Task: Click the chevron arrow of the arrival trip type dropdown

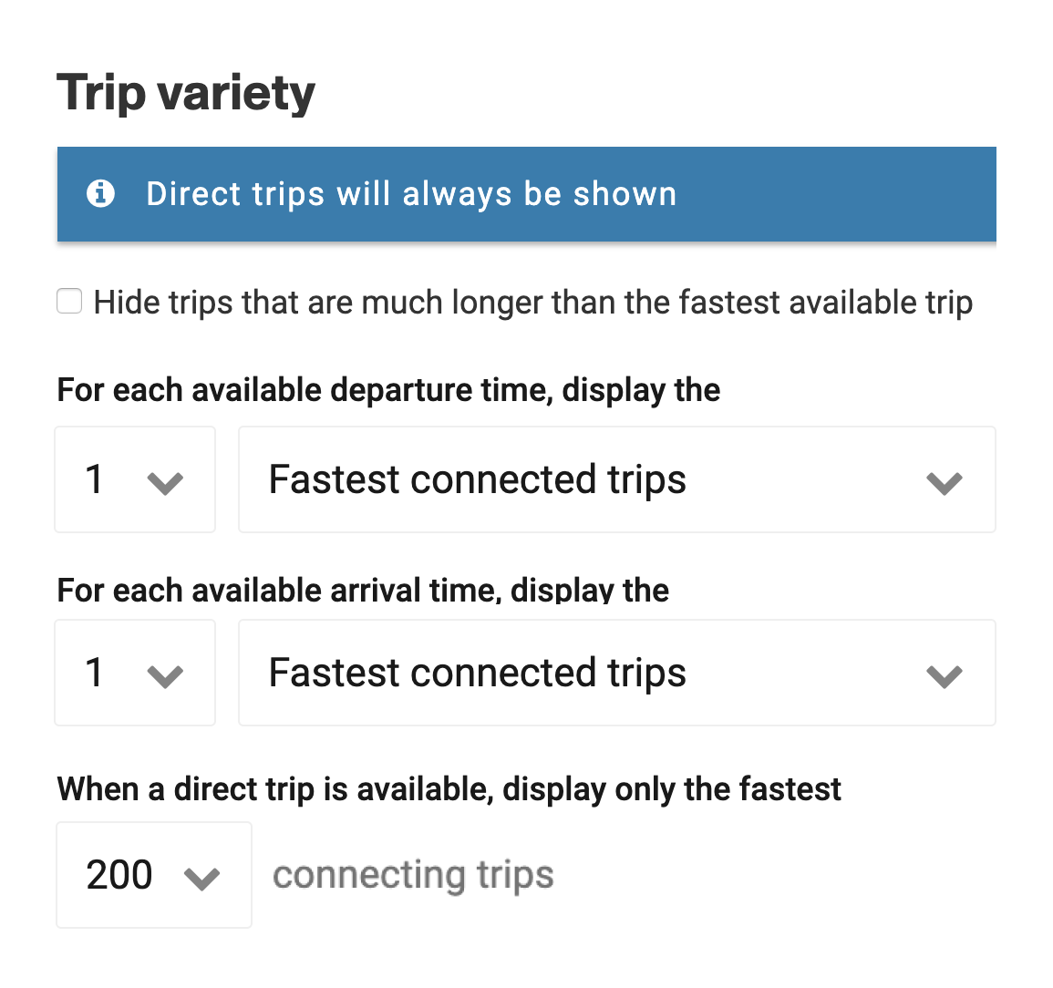Action: click(x=945, y=676)
